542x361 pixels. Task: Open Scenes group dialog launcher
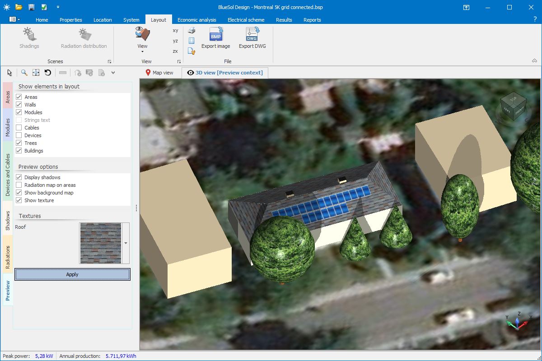(x=109, y=61)
